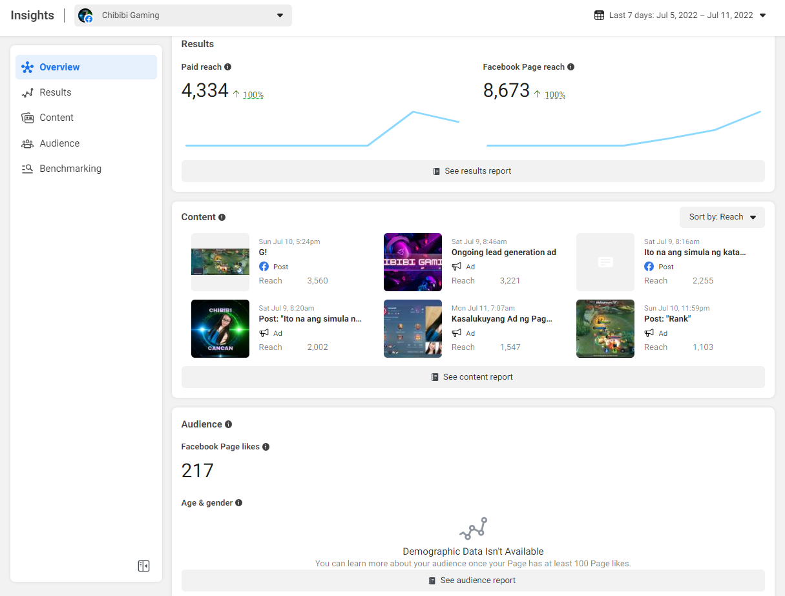Click the calendar icon in date range
Image resolution: width=785 pixels, height=596 pixels.
pos(599,15)
